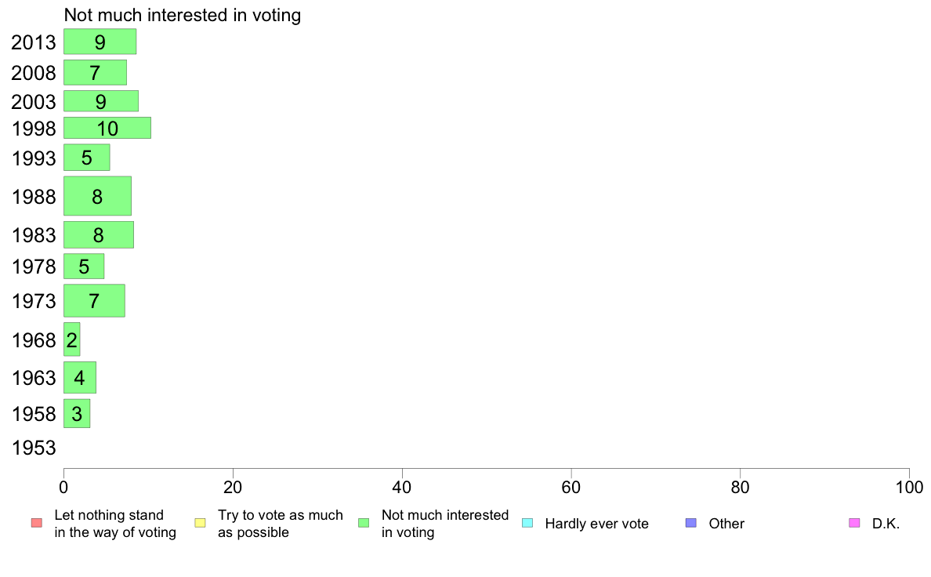The width and height of the screenshot is (931, 577).
Task: Click the 'Other' legend label text
Action: click(726, 524)
